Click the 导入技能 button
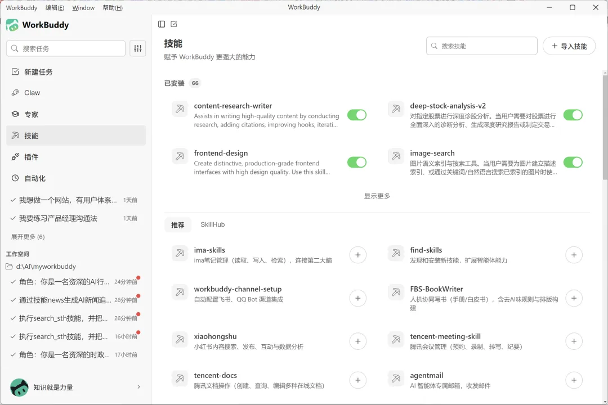Image resolution: width=608 pixels, height=405 pixels. click(569, 46)
